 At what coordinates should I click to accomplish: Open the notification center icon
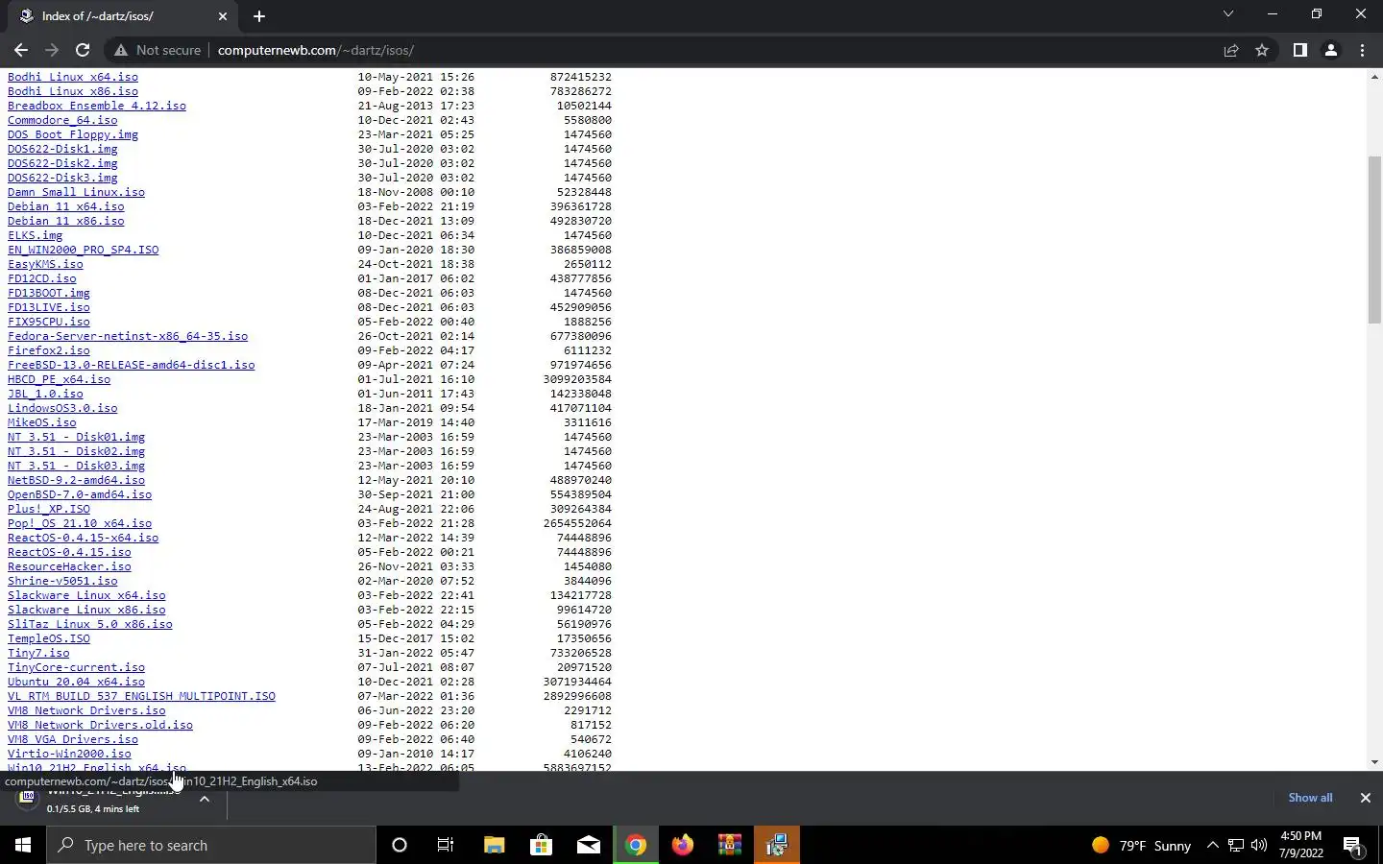point(1353,845)
